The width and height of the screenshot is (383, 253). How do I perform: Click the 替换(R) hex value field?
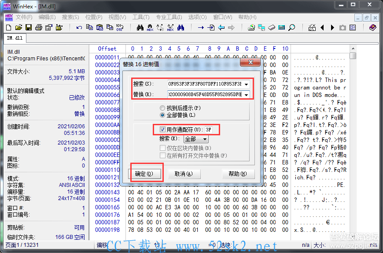[208, 95]
